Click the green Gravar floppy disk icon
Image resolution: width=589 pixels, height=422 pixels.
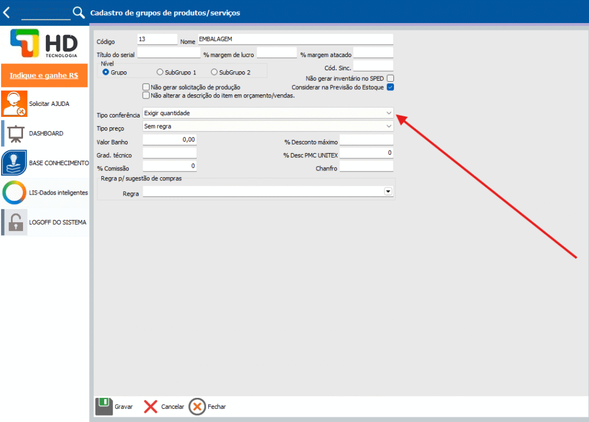coord(103,406)
